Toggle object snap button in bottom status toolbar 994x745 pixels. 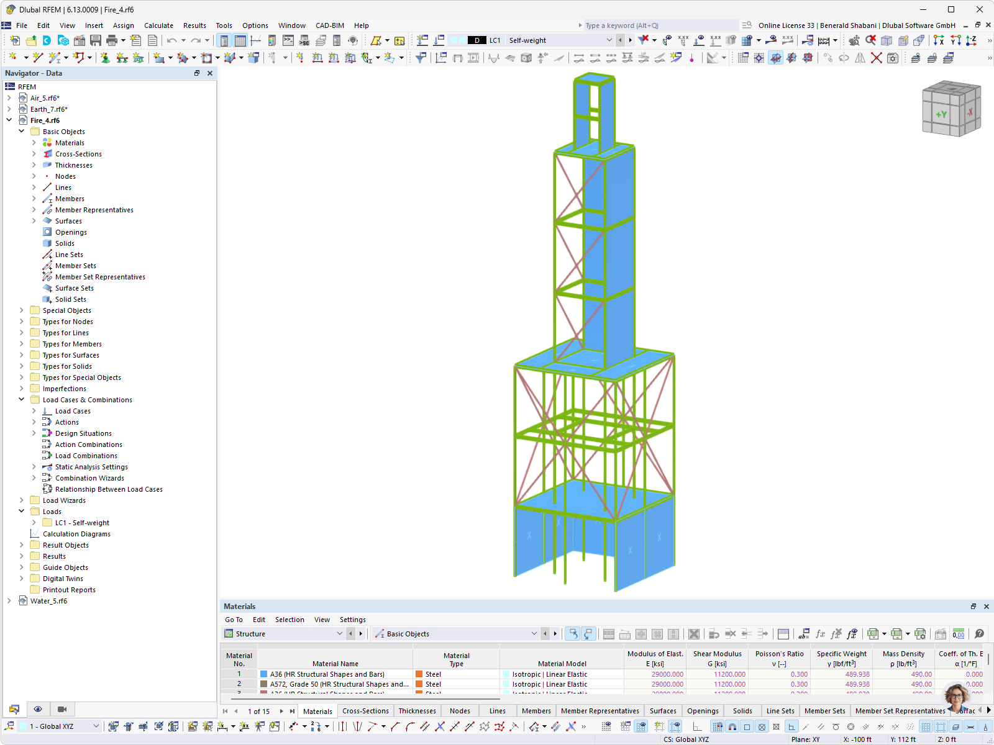point(732,726)
